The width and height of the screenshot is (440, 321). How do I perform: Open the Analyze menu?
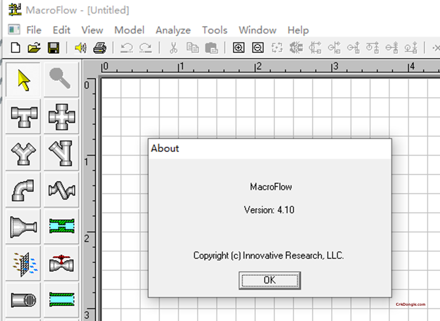pos(173,30)
